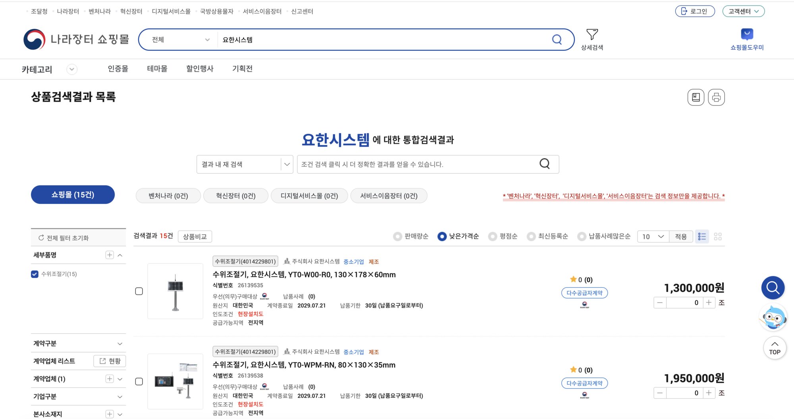Image resolution: width=794 pixels, height=419 pixels.
Task: Open thumbnail of YTO-WPM-RN product
Action: click(175, 381)
